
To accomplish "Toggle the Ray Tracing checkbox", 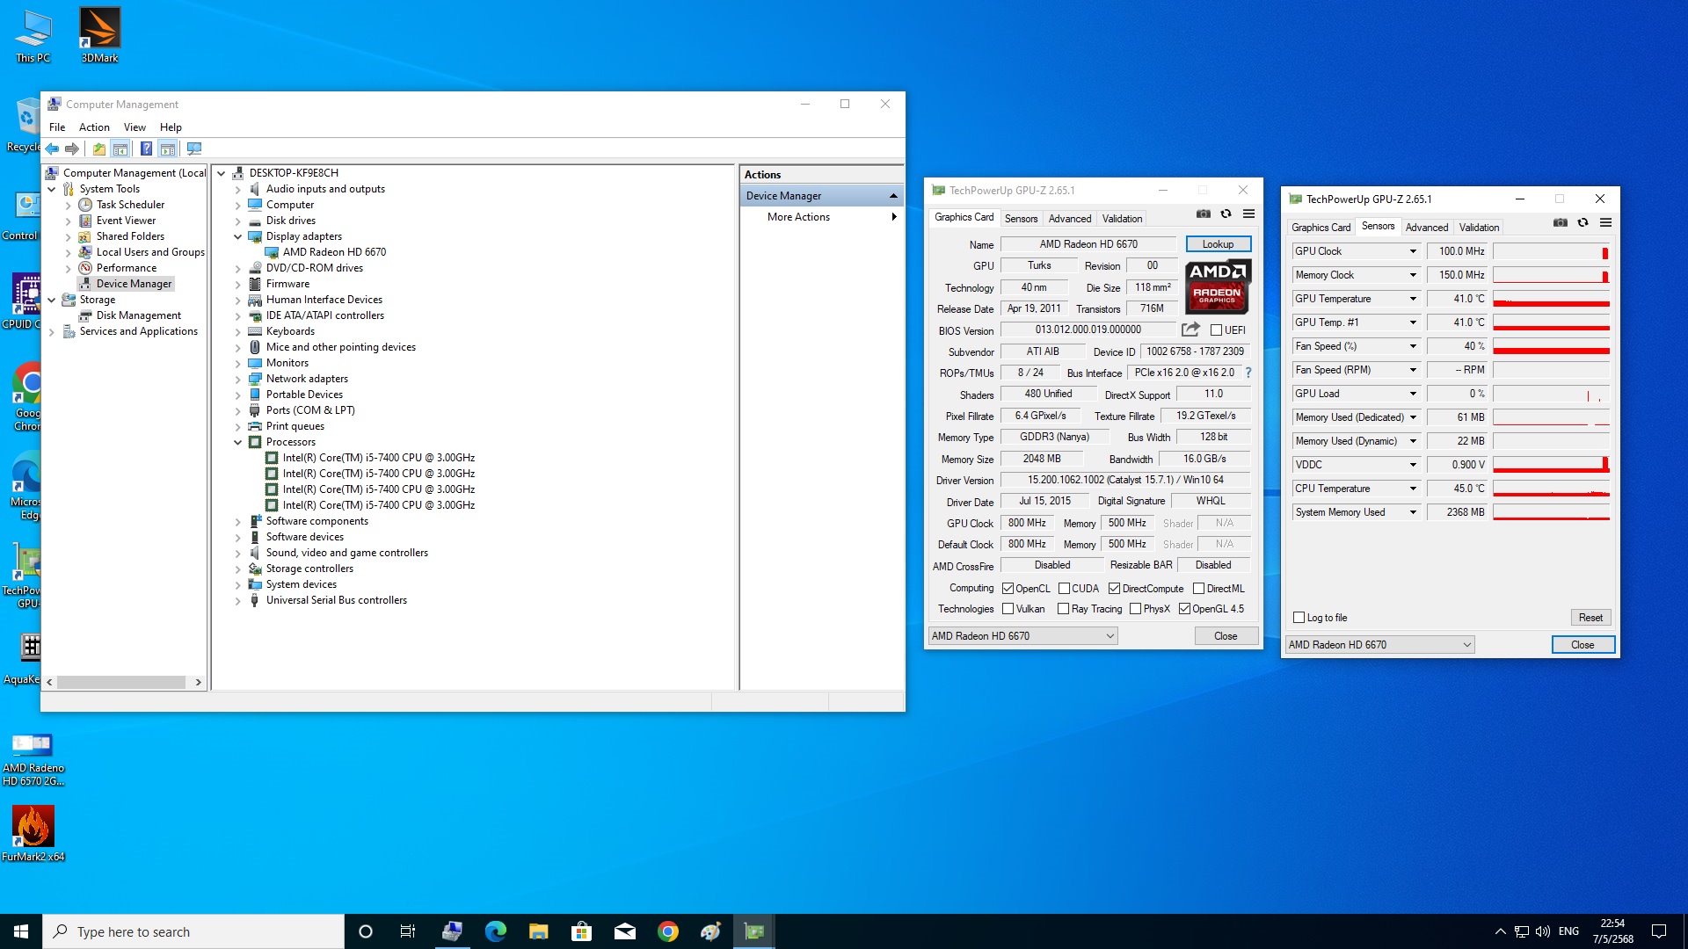I will tap(1063, 609).
